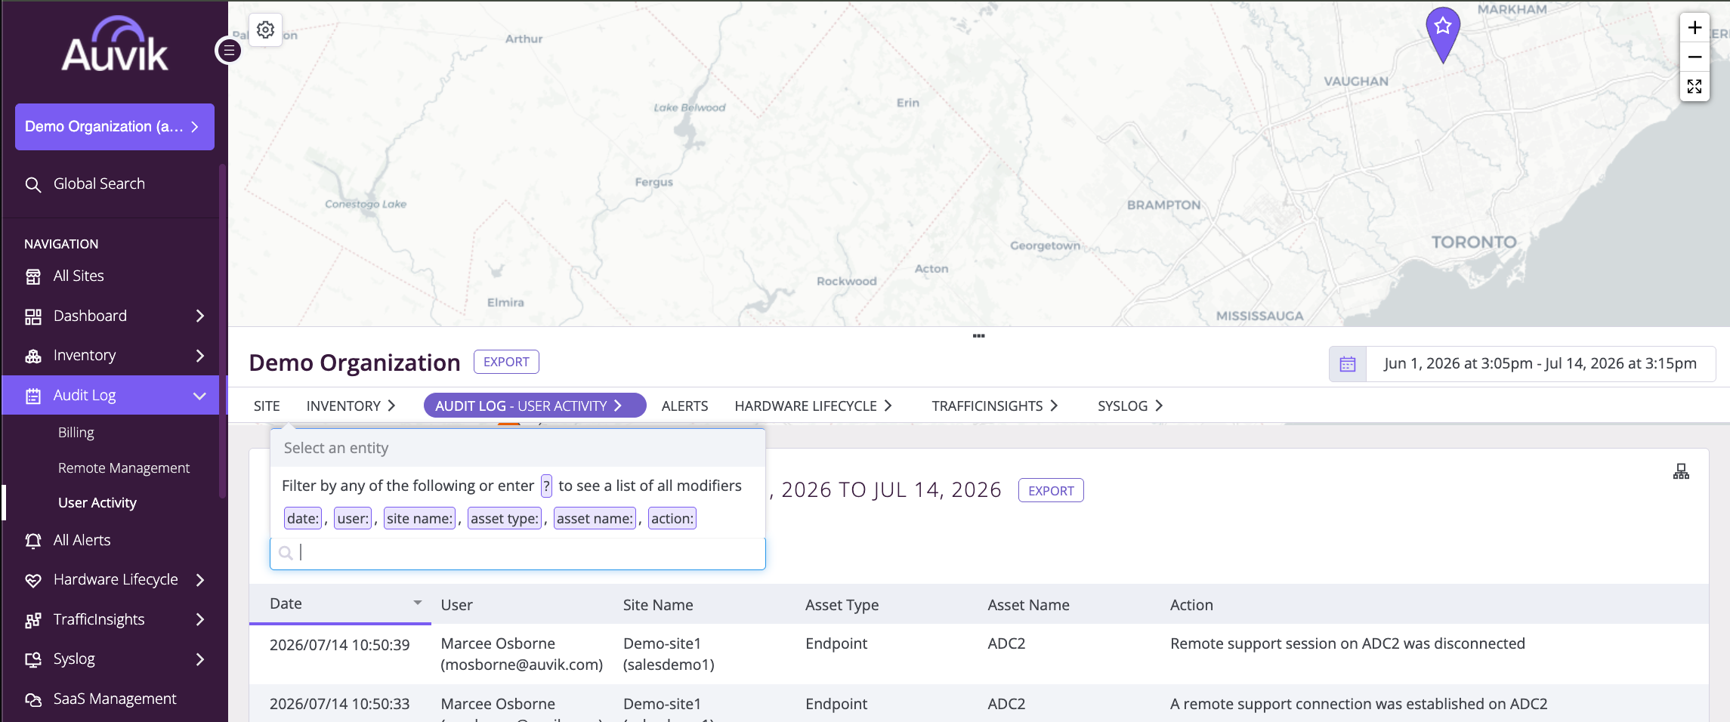Insert the action: filter modifier
Viewport: 1730px width, 722px height.
tap(672, 518)
